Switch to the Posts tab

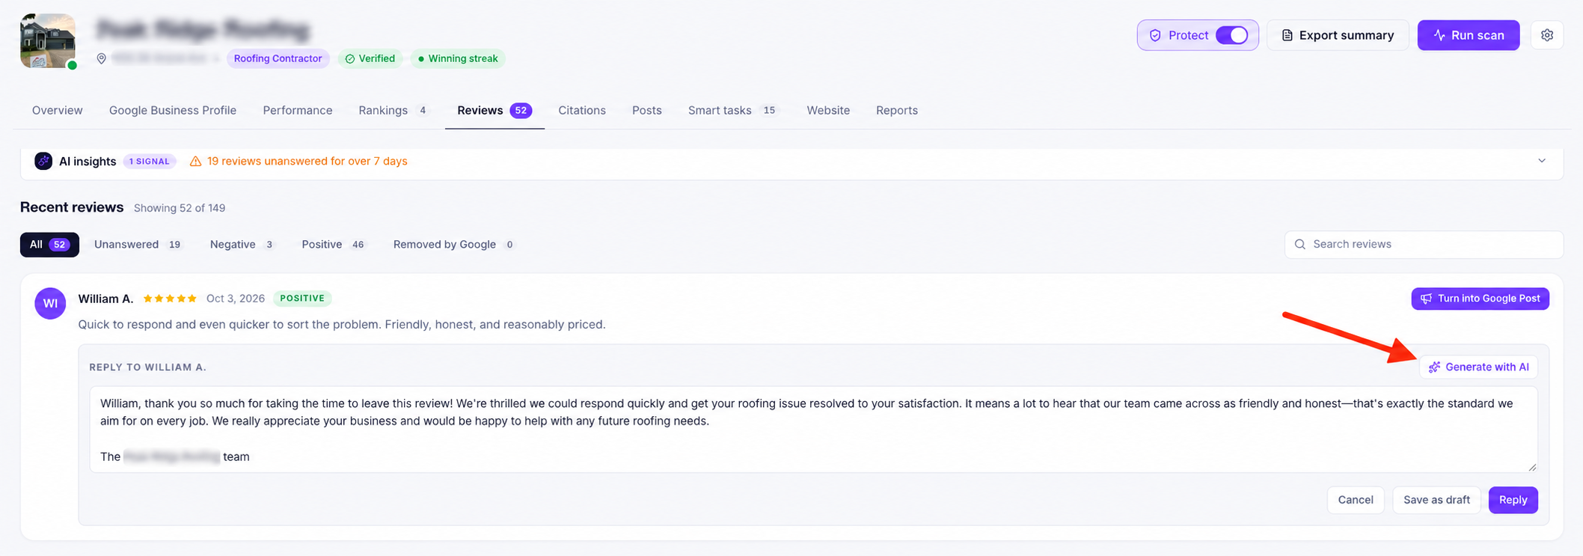[647, 110]
